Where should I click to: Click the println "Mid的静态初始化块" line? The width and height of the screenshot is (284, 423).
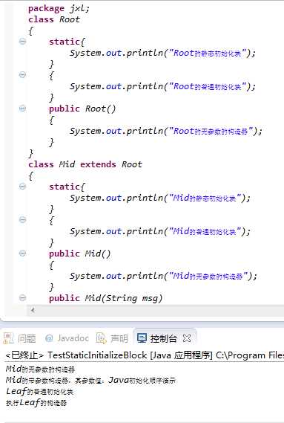160,198
